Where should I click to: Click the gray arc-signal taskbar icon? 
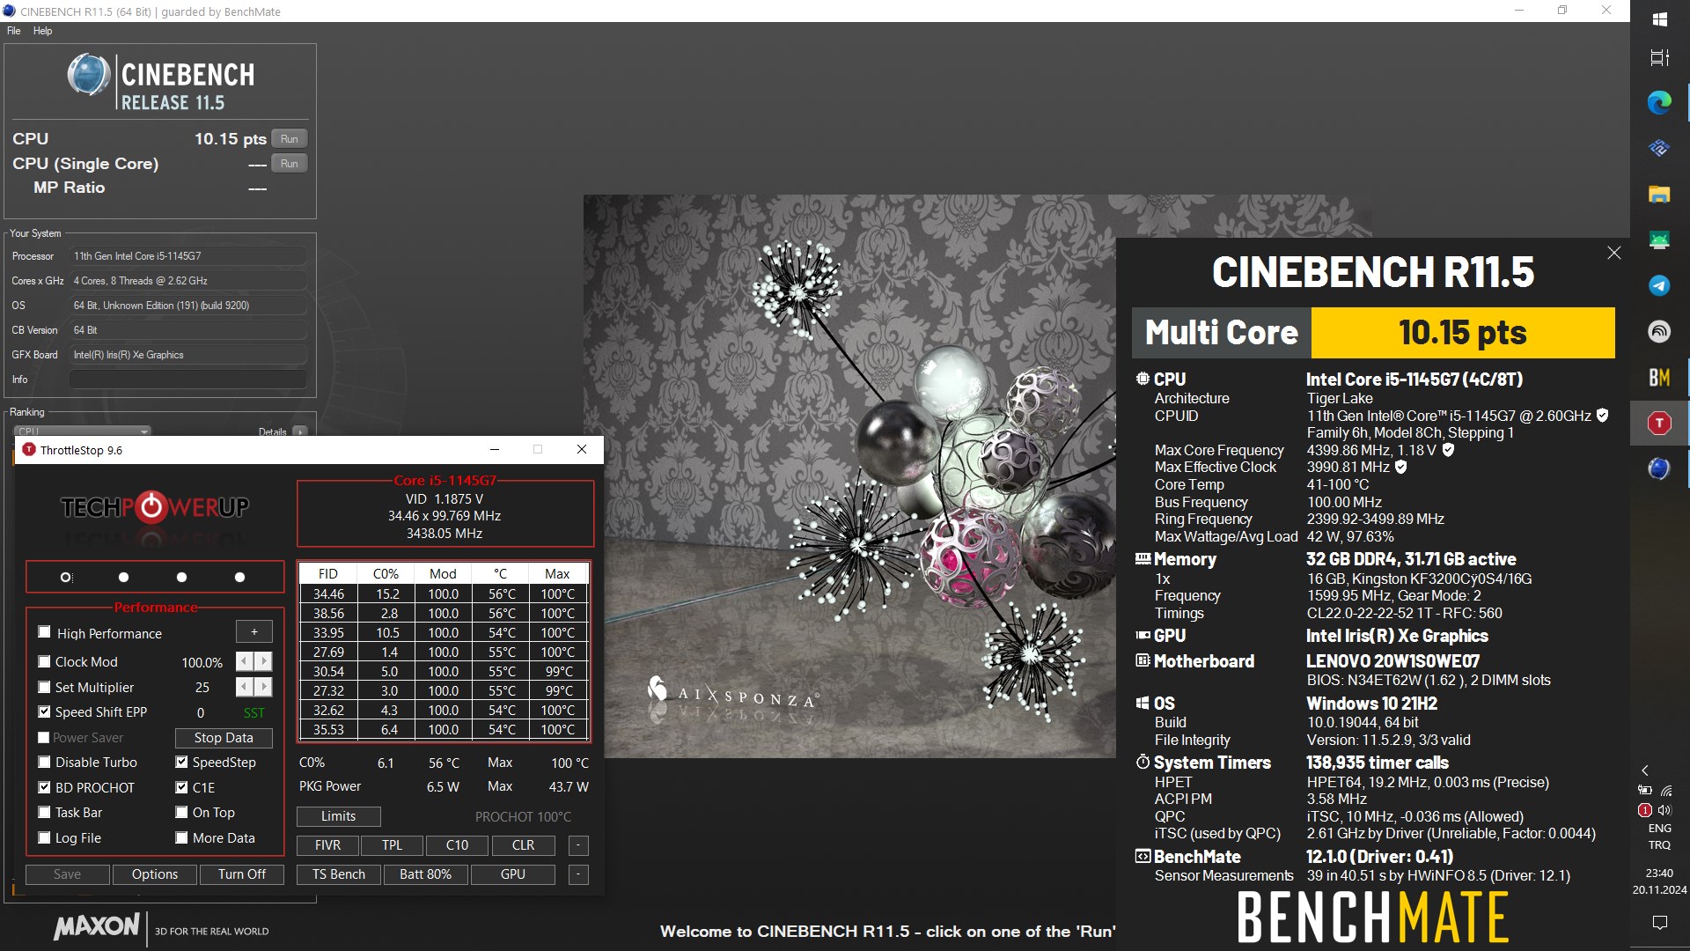coord(1659,331)
